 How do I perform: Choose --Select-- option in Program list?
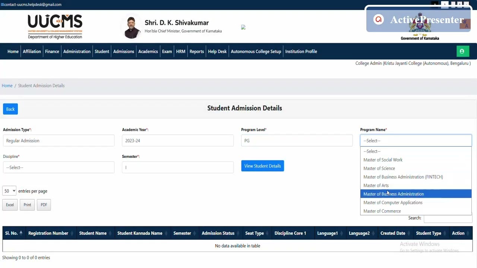coord(416,151)
